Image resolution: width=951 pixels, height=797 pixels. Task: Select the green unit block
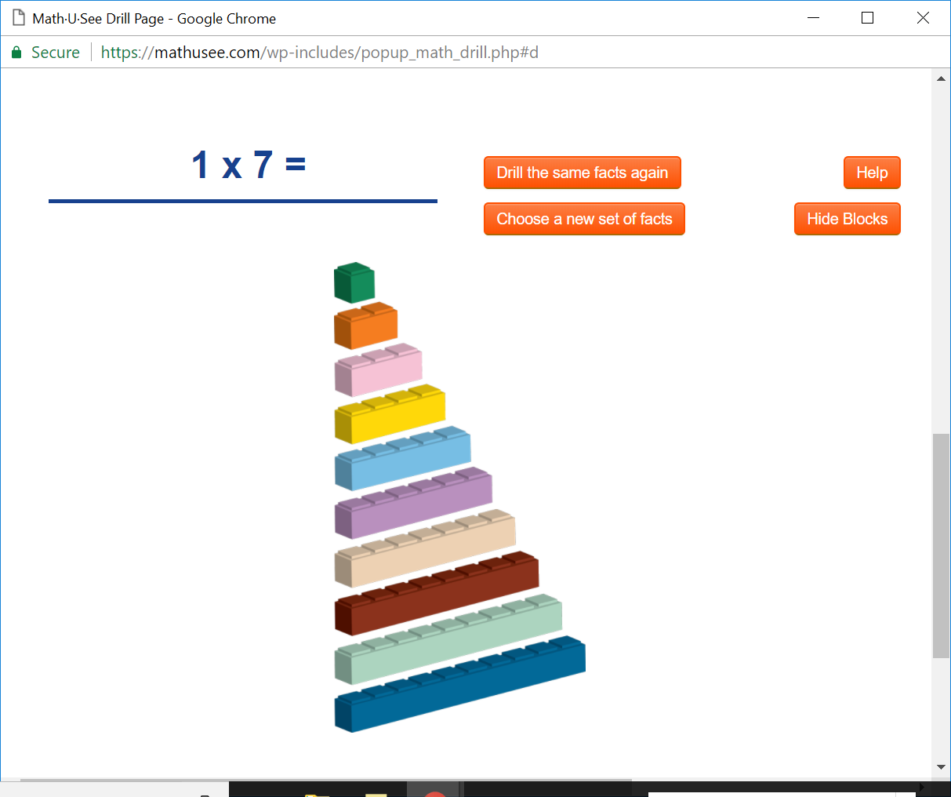tap(353, 282)
